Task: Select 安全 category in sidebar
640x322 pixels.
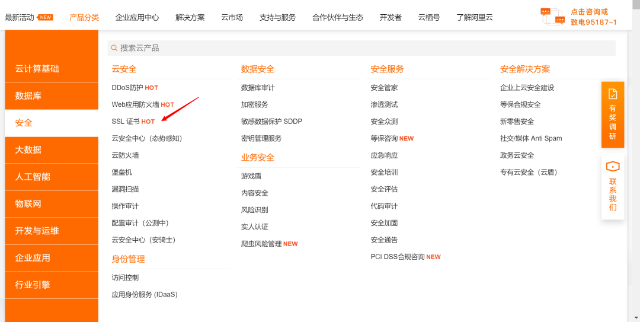Action: [52, 123]
